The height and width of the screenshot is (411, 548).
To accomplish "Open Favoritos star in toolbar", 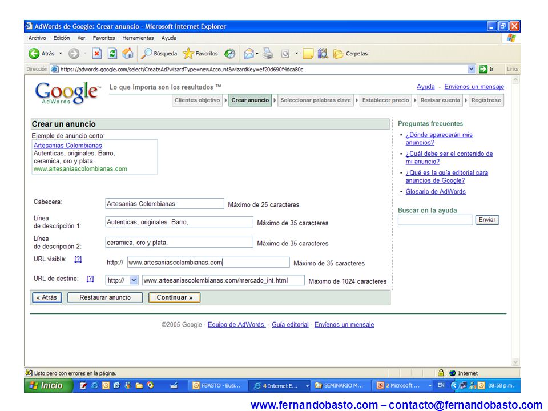I will click(188, 54).
